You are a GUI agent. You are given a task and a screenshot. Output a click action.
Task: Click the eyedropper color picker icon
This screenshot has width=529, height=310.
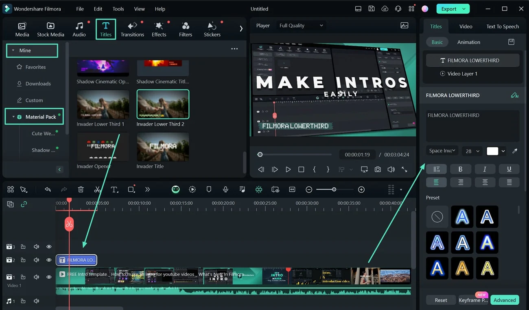(x=515, y=151)
